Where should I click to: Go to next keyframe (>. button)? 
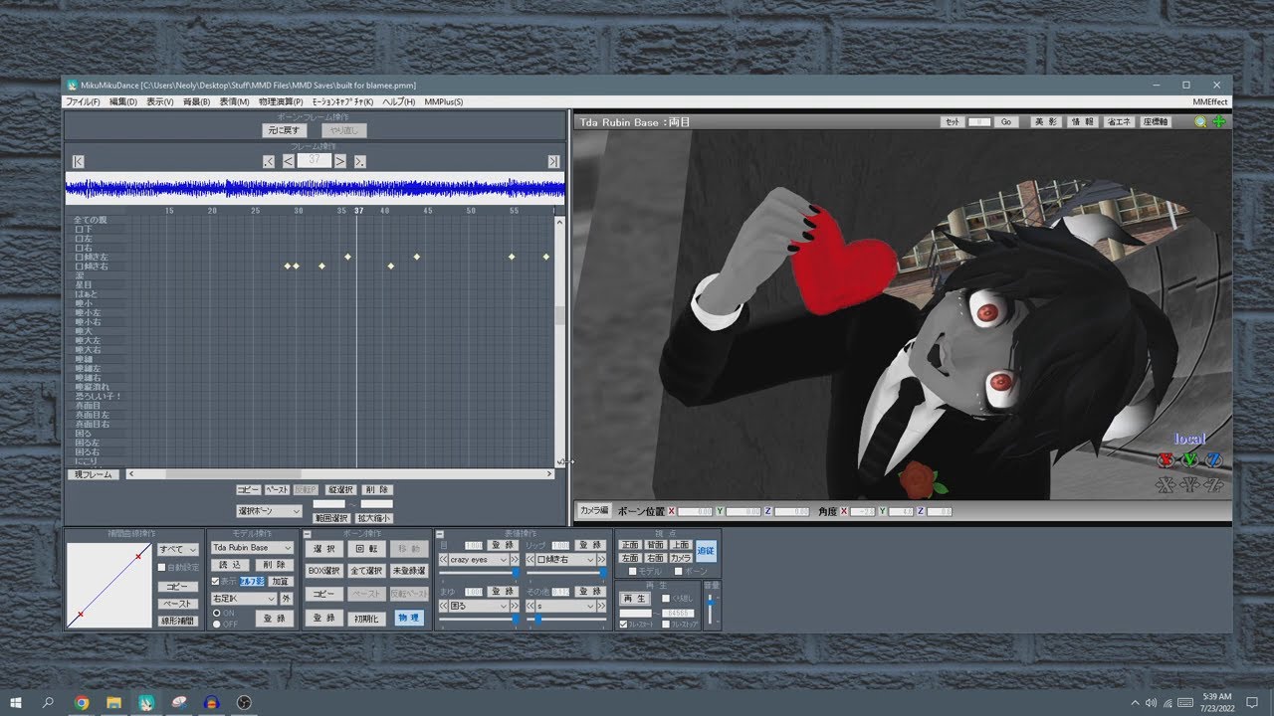click(359, 161)
